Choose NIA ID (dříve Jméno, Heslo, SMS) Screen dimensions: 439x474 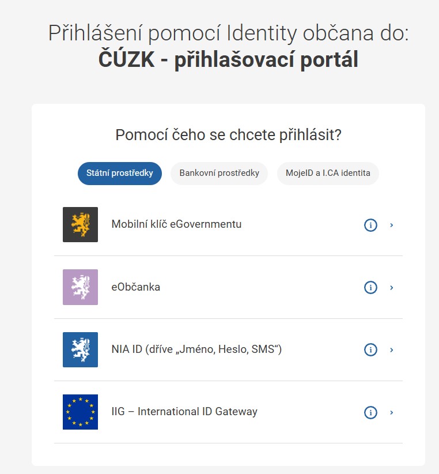[x=196, y=349]
